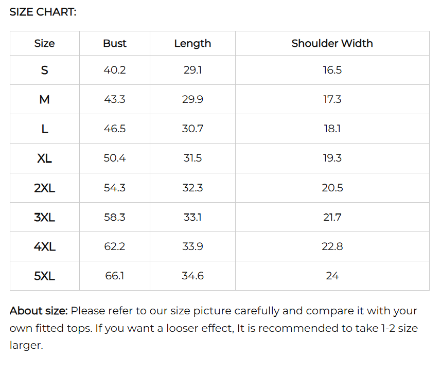Image resolution: width=441 pixels, height=374 pixels.
Task: Select the M size row label
Action: (x=44, y=99)
